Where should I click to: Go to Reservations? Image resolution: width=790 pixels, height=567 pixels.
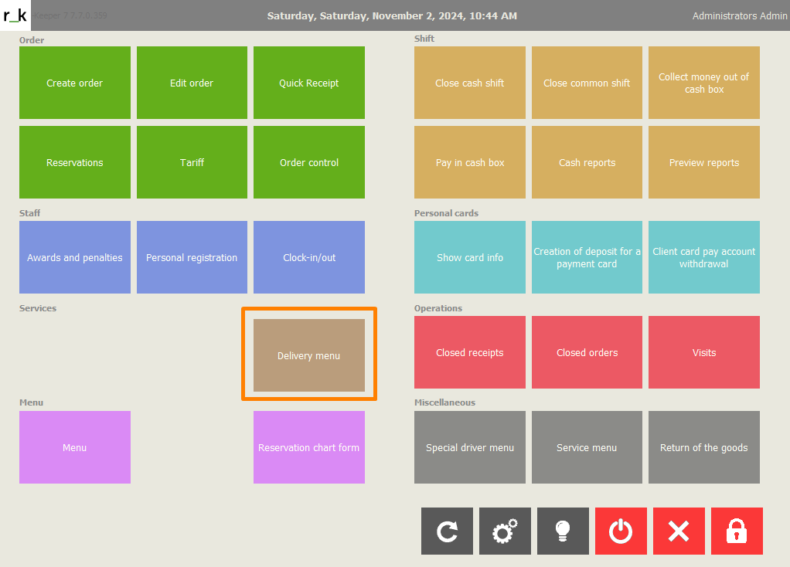click(75, 162)
